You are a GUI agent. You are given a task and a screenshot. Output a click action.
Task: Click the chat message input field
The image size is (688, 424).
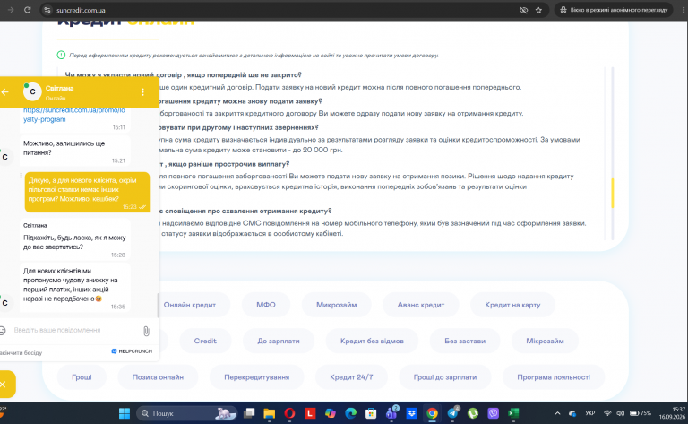[74, 330]
